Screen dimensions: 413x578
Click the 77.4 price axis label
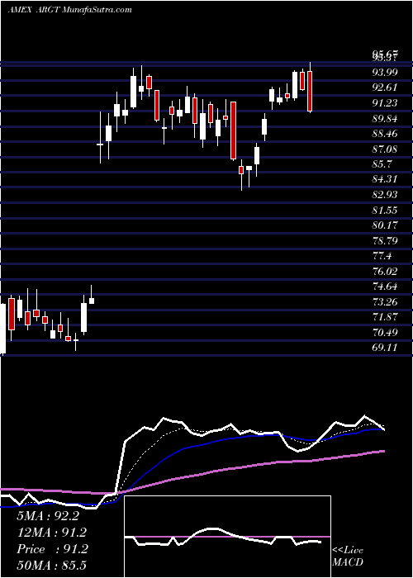coord(382,256)
